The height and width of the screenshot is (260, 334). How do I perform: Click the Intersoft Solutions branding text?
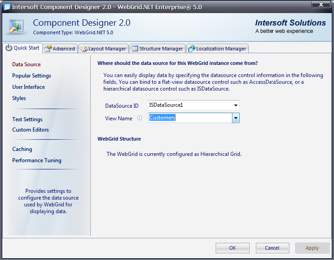(x=290, y=23)
